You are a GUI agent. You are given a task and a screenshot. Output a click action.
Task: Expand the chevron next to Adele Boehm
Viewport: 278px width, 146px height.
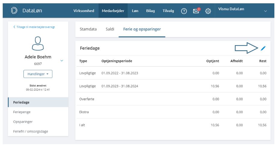point(62,61)
